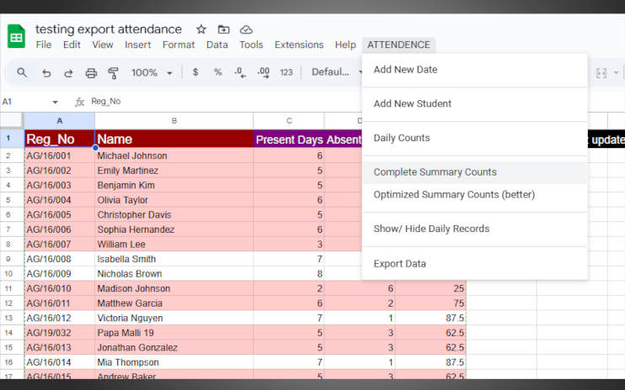Viewport: 625px width, 390px height.
Task: Close the ATTENDENCE custom menu
Action: (x=398, y=45)
